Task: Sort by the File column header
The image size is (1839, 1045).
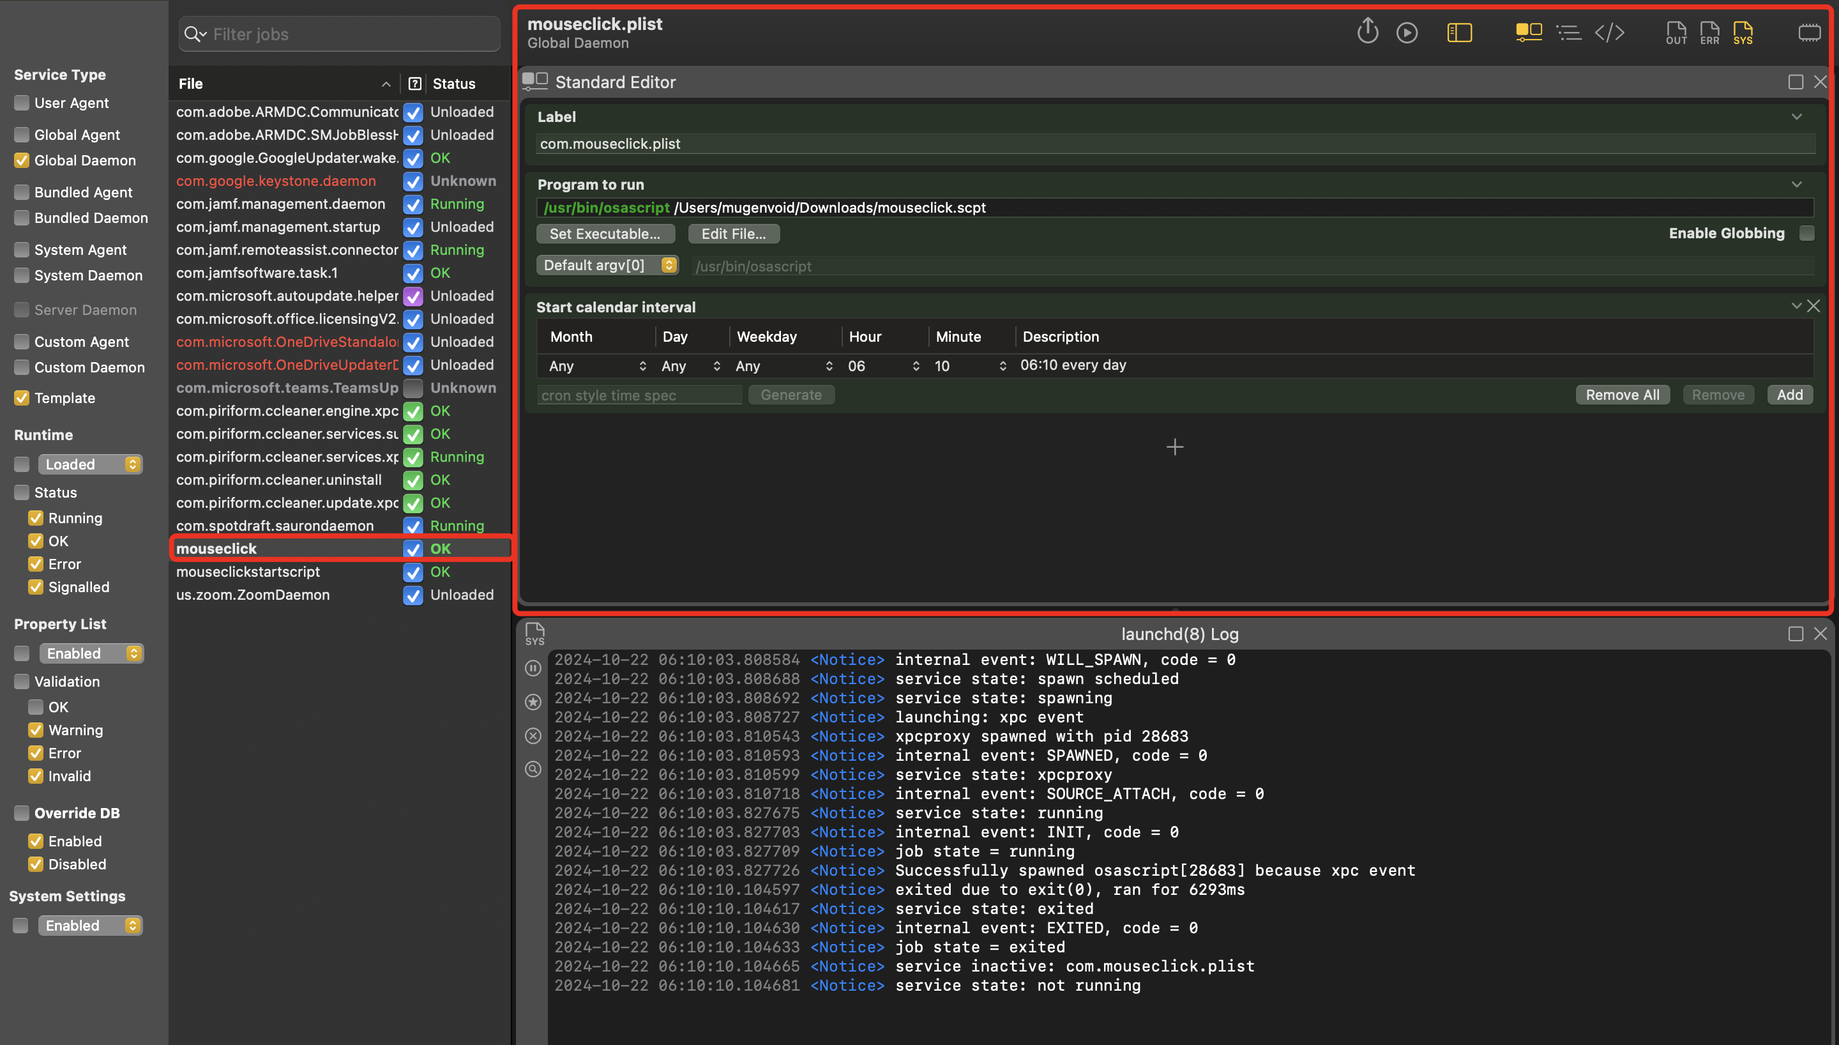Action: [x=285, y=83]
